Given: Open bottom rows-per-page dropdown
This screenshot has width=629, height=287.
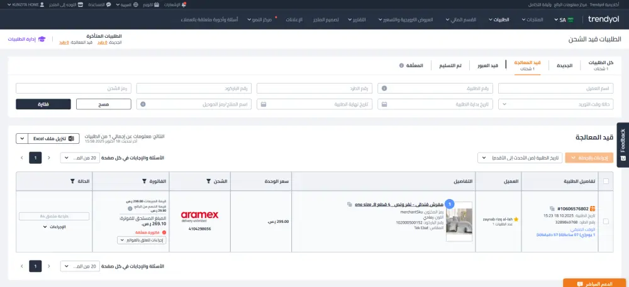Looking at the screenshot, I should point(80,266).
